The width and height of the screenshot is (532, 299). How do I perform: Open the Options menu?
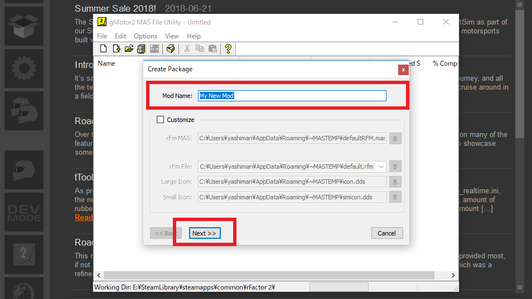145,36
